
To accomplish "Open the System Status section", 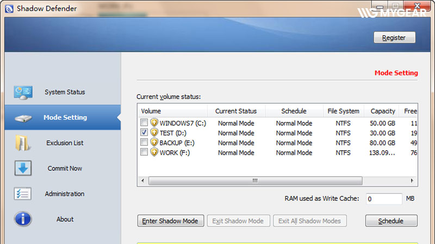I will [x=63, y=92].
